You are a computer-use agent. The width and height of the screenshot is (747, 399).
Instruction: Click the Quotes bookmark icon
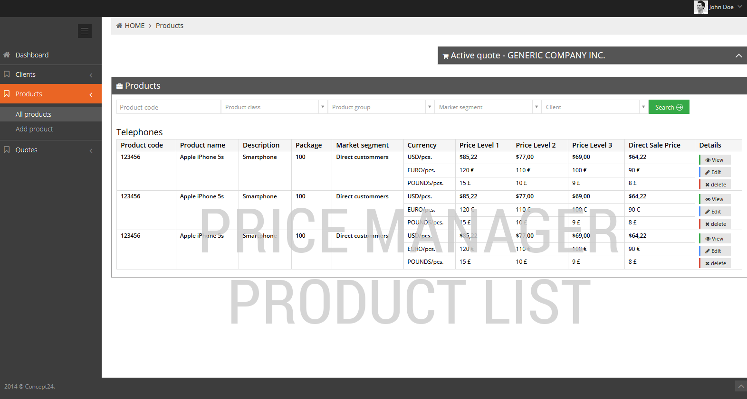pyautogui.click(x=7, y=149)
